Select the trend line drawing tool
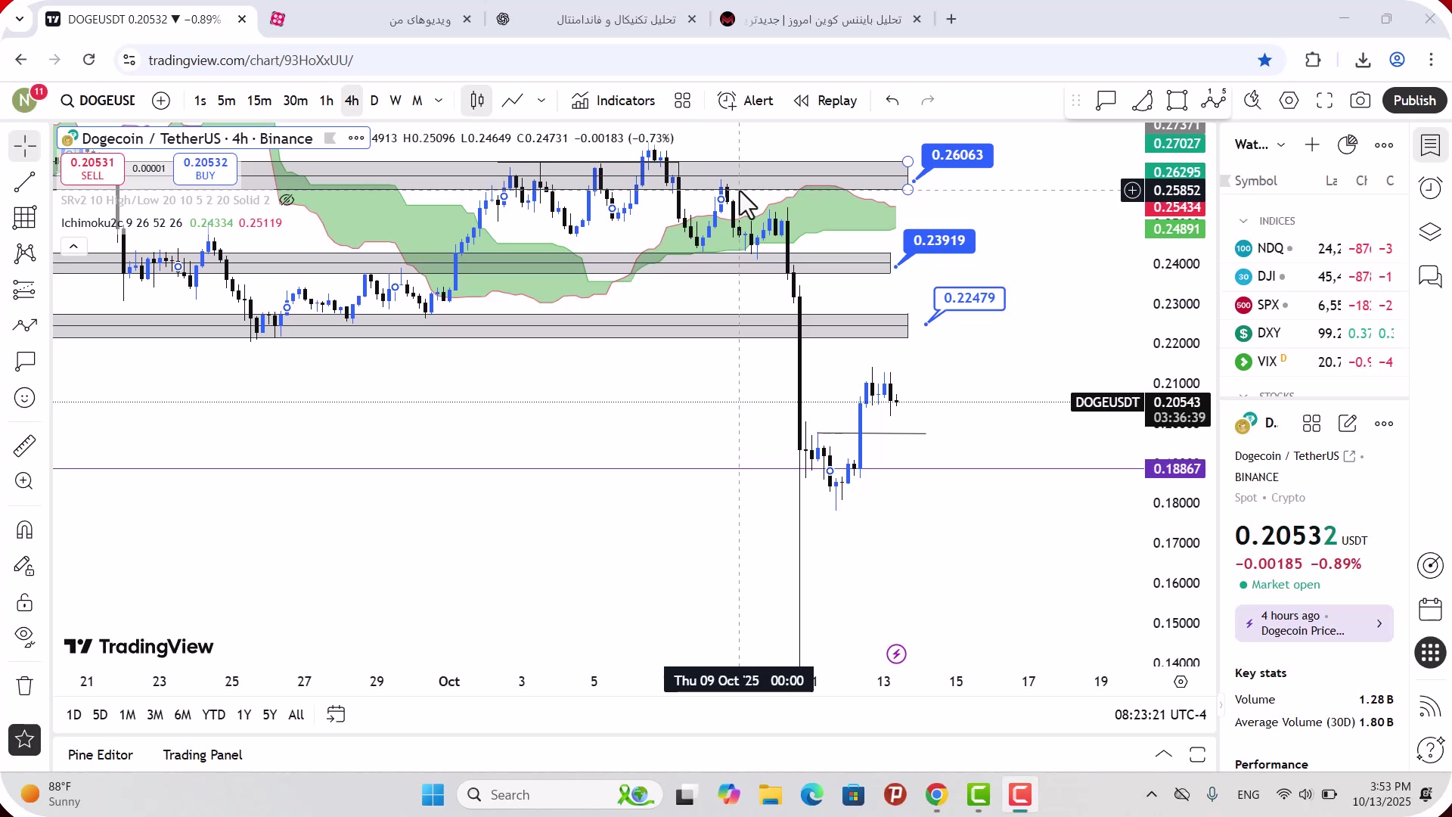Screen dimensions: 1452x817 click(x=24, y=182)
